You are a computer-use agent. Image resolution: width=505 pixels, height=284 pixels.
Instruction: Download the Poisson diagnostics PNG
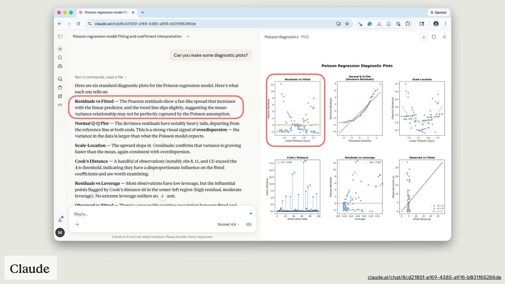[x=424, y=37]
